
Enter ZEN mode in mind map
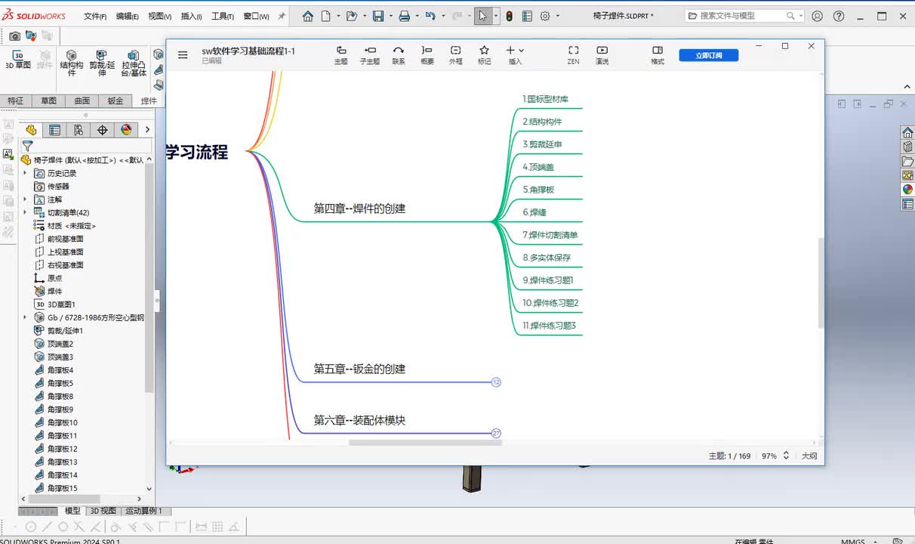click(574, 55)
